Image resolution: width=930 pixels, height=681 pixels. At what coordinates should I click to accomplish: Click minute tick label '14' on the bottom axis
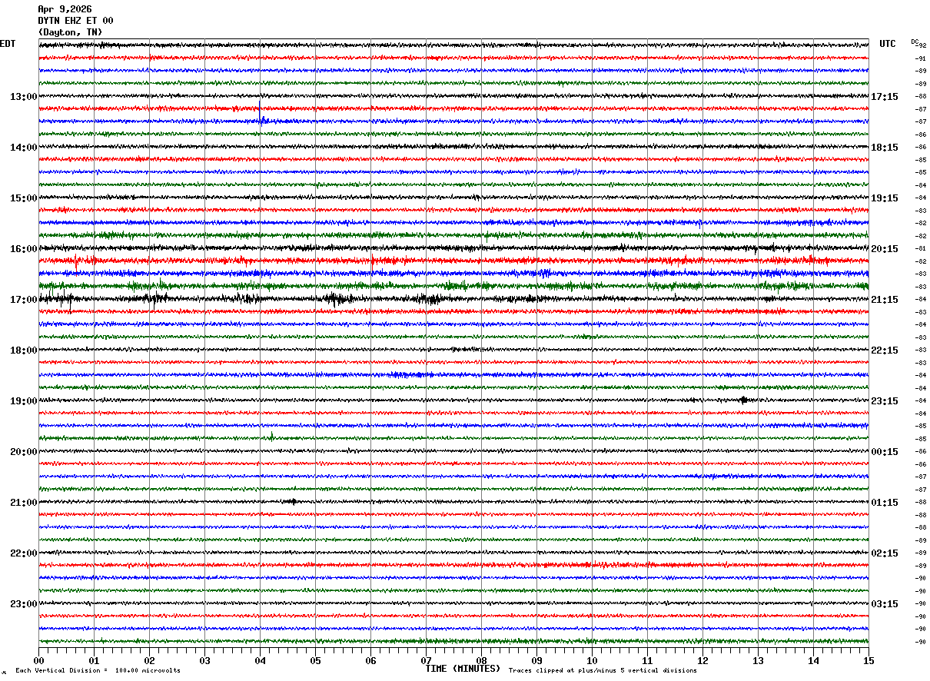click(813, 660)
